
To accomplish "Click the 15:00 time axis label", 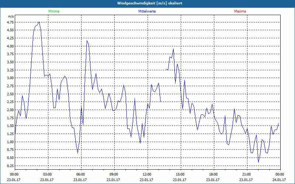I will coord(180,174).
